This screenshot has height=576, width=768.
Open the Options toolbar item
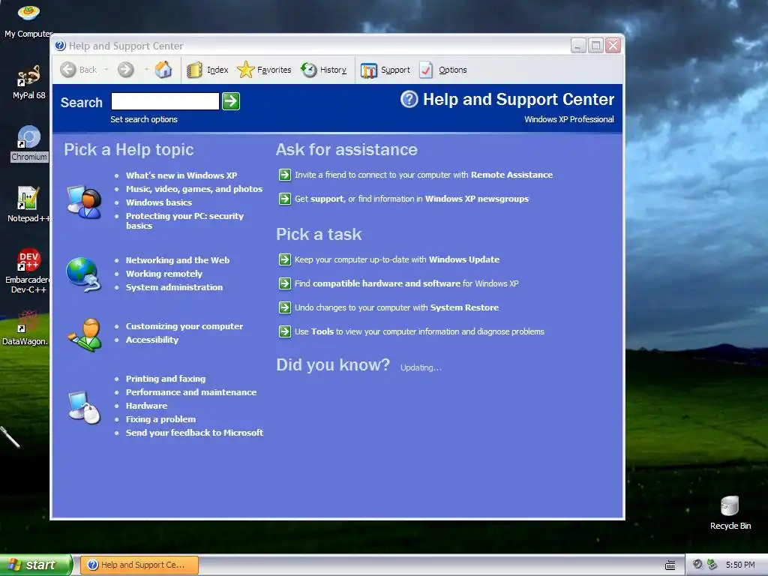[443, 70]
